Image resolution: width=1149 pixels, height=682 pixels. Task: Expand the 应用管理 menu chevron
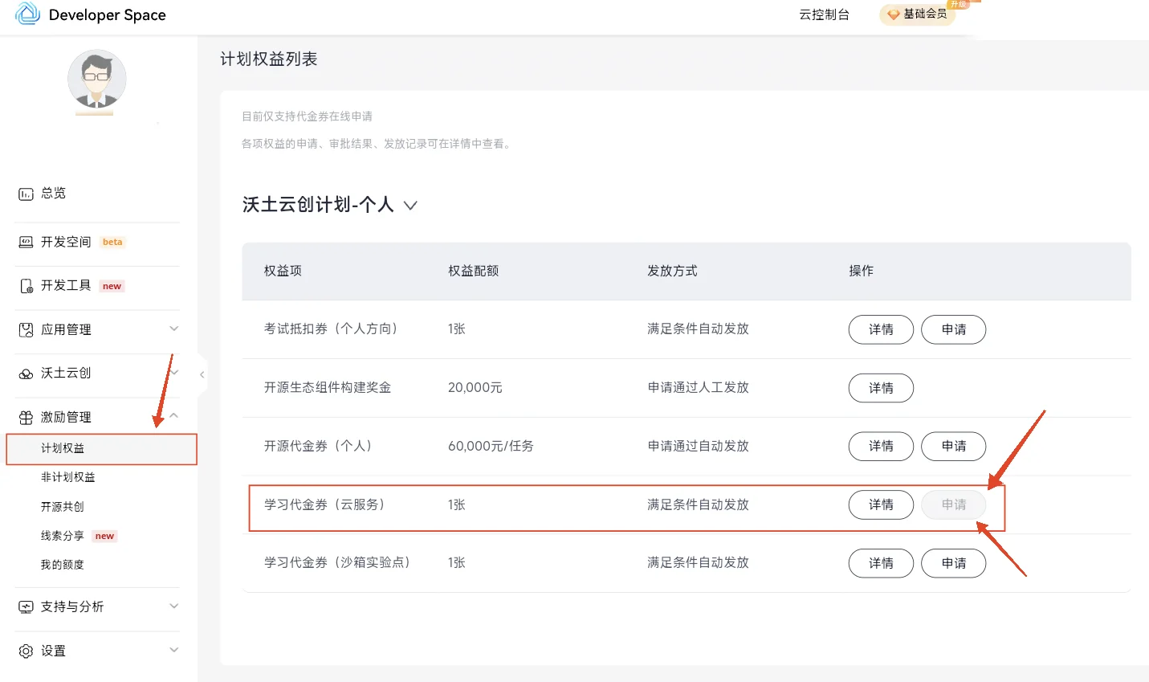click(x=173, y=329)
